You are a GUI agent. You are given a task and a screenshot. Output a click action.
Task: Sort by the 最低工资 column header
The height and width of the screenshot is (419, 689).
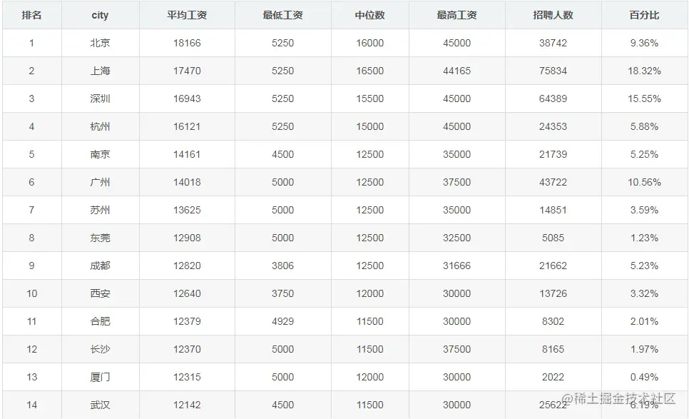(282, 14)
